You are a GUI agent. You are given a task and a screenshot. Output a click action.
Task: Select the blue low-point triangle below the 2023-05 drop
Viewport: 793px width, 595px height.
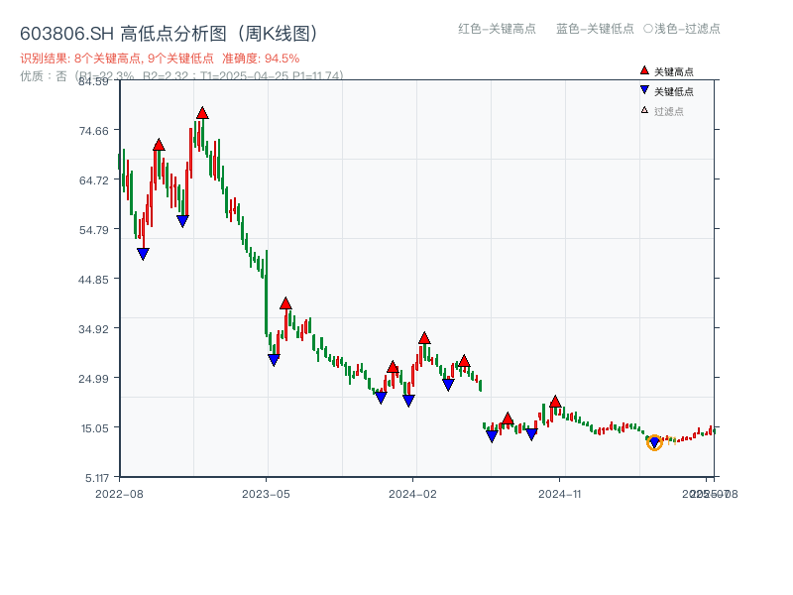coord(275,359)
